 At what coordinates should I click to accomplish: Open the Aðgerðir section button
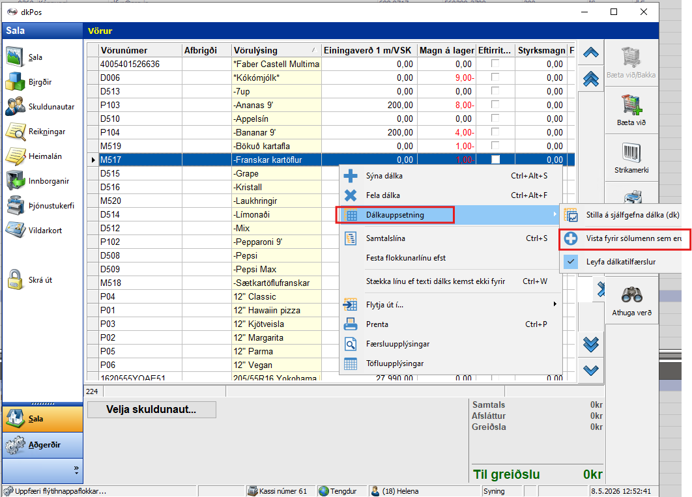pyautogui.click(x=42, y=445)
